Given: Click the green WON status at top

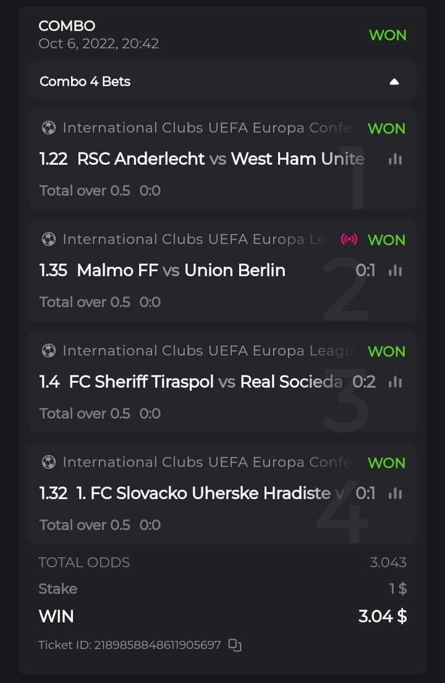Looking at the screenshot, I should point(388,35).
